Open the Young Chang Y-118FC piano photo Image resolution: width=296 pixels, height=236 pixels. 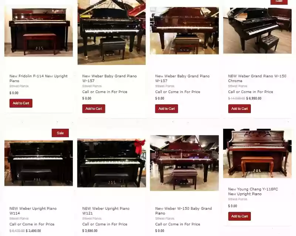[257, 154]
